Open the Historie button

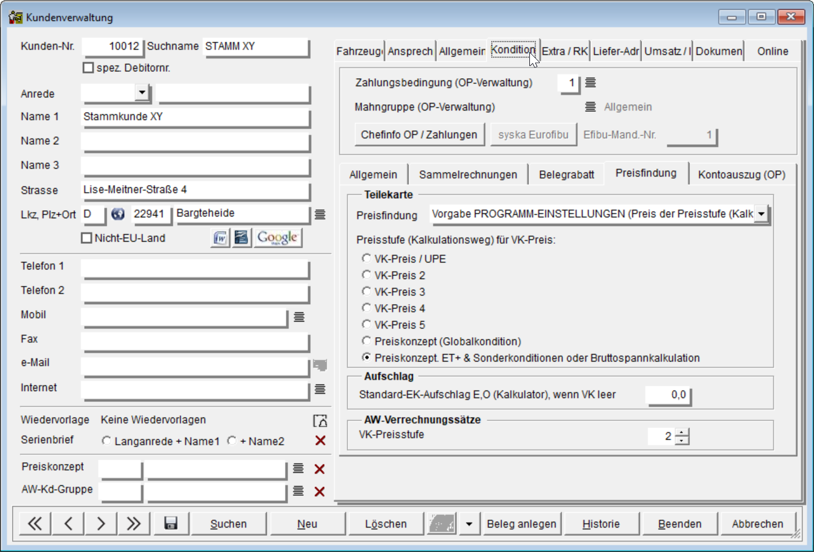601,524
